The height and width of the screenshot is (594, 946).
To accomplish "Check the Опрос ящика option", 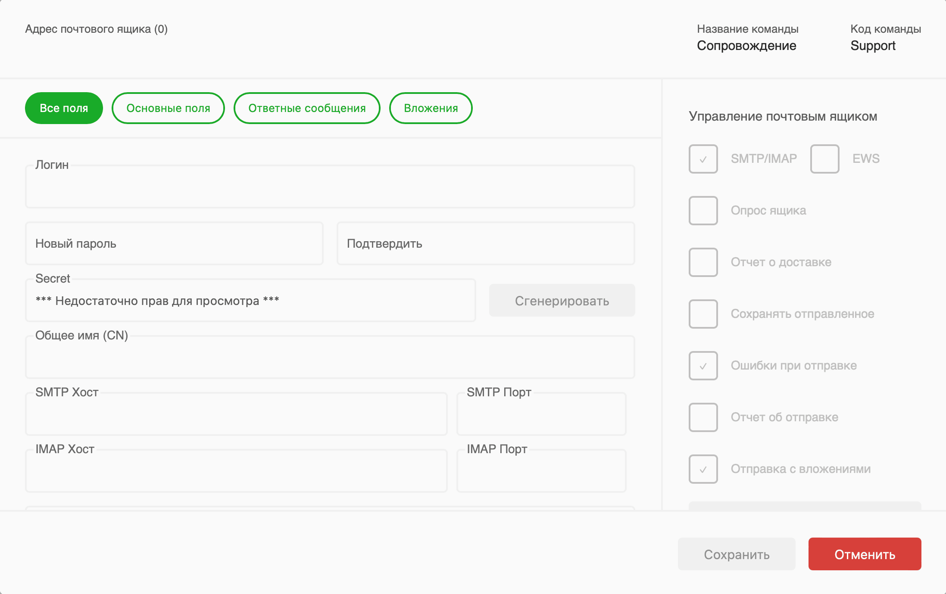I will click(x=703, y=211).
